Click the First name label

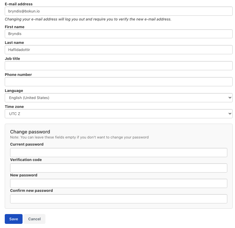pyautogui.click(x=15, y=27)
